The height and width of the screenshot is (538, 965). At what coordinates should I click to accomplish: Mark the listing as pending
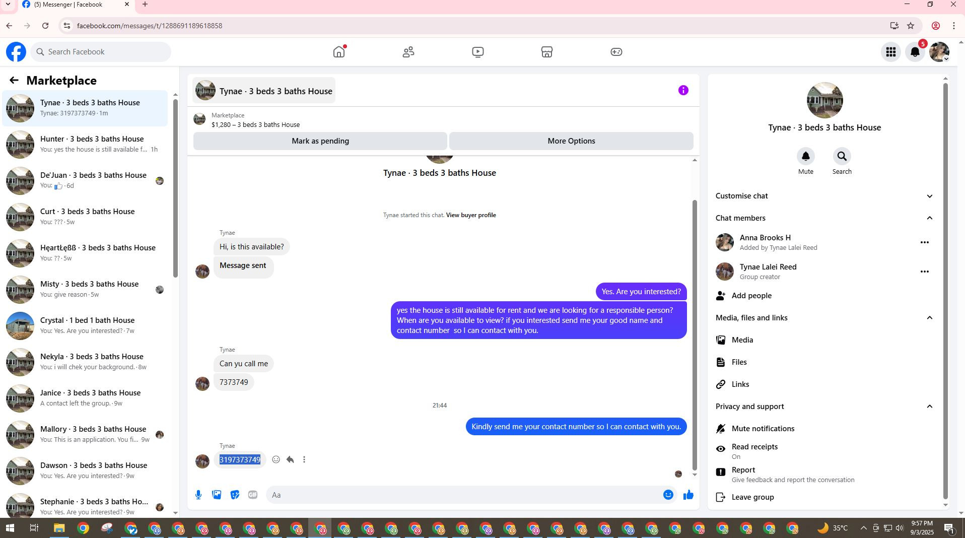coord(320,142)
